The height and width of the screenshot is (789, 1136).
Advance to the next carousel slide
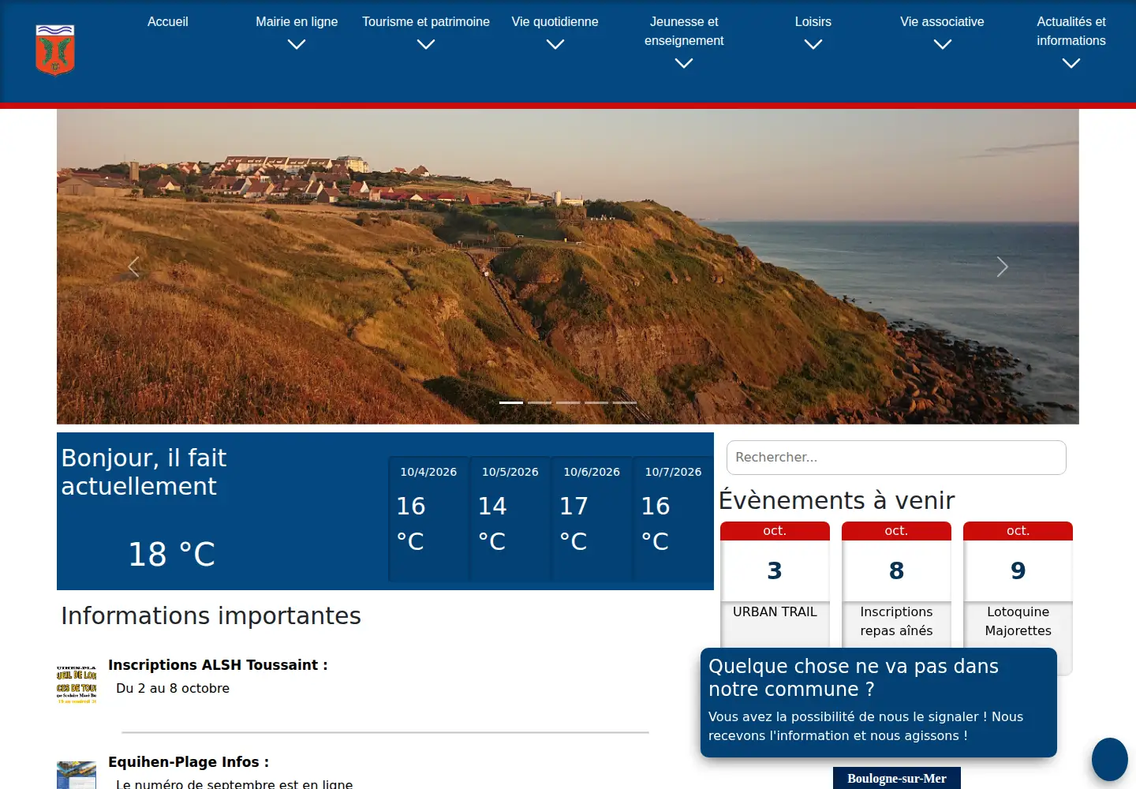click(1002, 267)
